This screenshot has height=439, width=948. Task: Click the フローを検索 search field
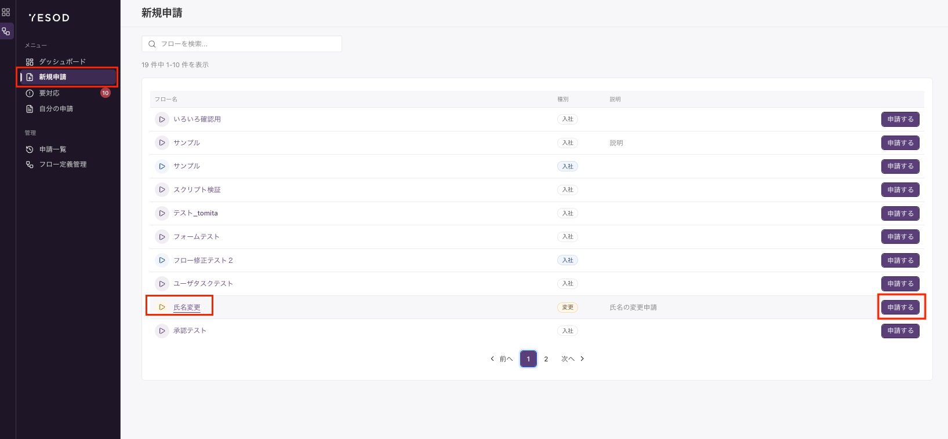[x=242, y=44]
